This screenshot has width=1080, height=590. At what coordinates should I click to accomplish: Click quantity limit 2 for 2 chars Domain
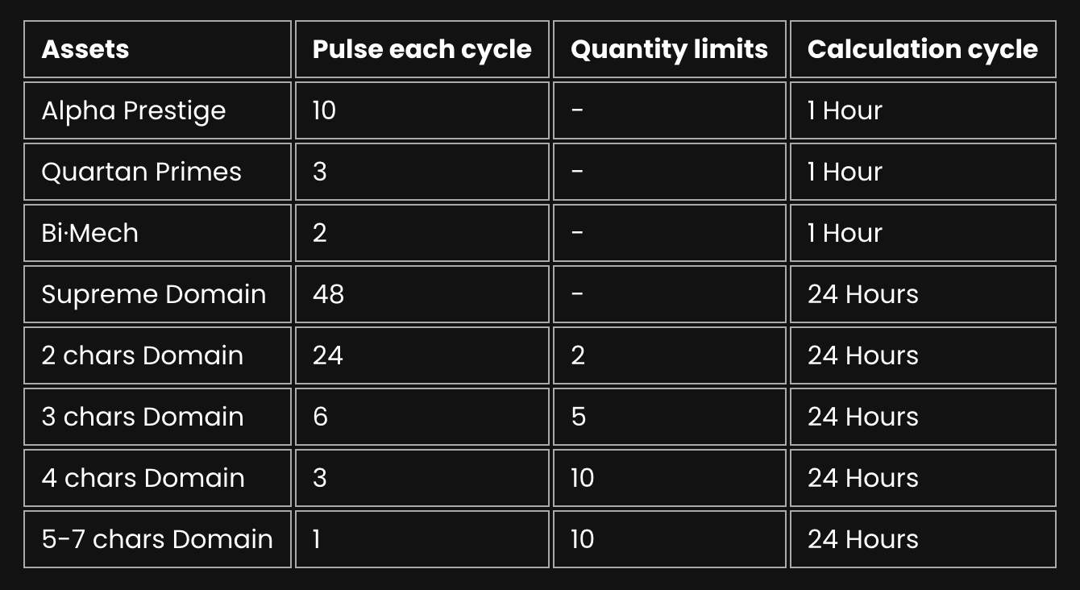669,355
